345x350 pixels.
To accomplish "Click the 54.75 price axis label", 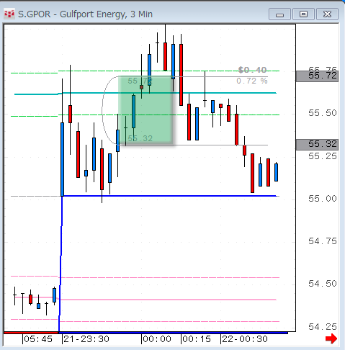I will pos(323,241).
